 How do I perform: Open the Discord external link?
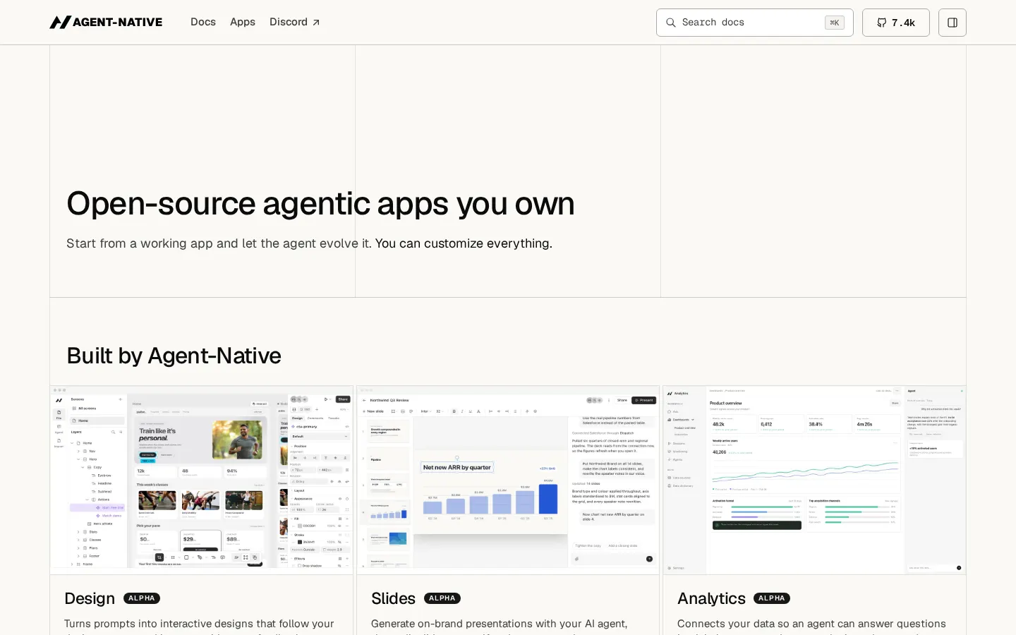[x=295, y=22]
